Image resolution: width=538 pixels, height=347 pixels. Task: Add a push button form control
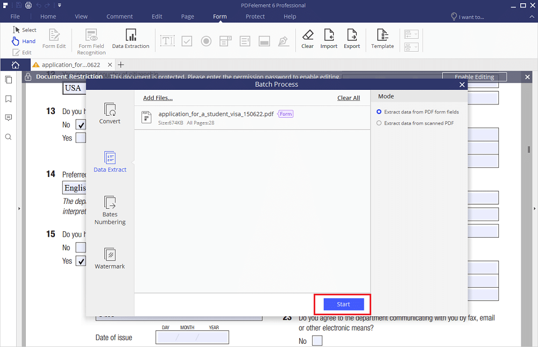264,41
